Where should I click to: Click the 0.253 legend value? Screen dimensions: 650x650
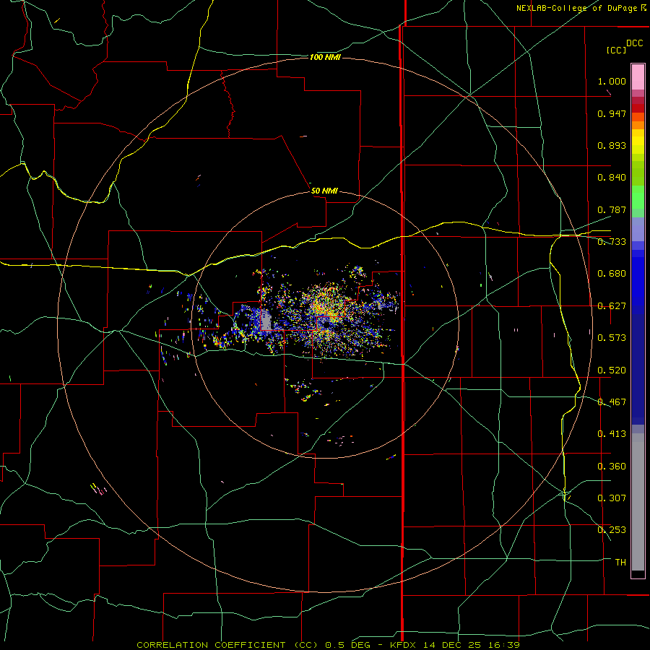tap(612, 530)
